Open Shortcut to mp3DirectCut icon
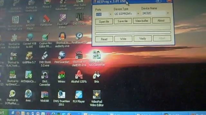206x115 pixels. [13, 78]
